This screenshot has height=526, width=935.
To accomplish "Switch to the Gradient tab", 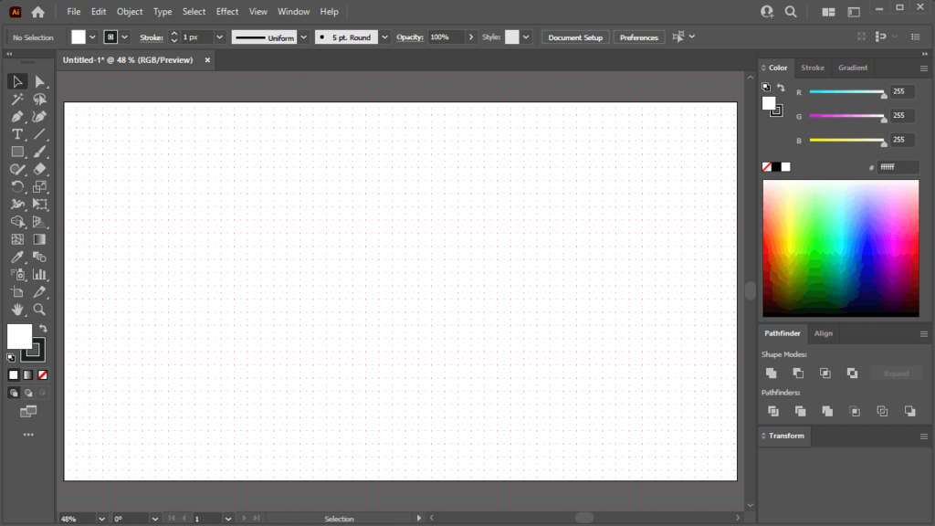I will click(853, 67).
